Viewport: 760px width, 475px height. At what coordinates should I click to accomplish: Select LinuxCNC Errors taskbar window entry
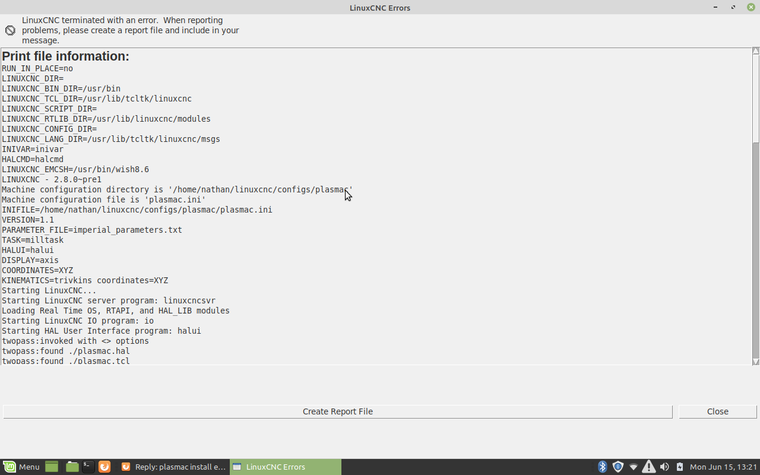[x=285, y=467]
